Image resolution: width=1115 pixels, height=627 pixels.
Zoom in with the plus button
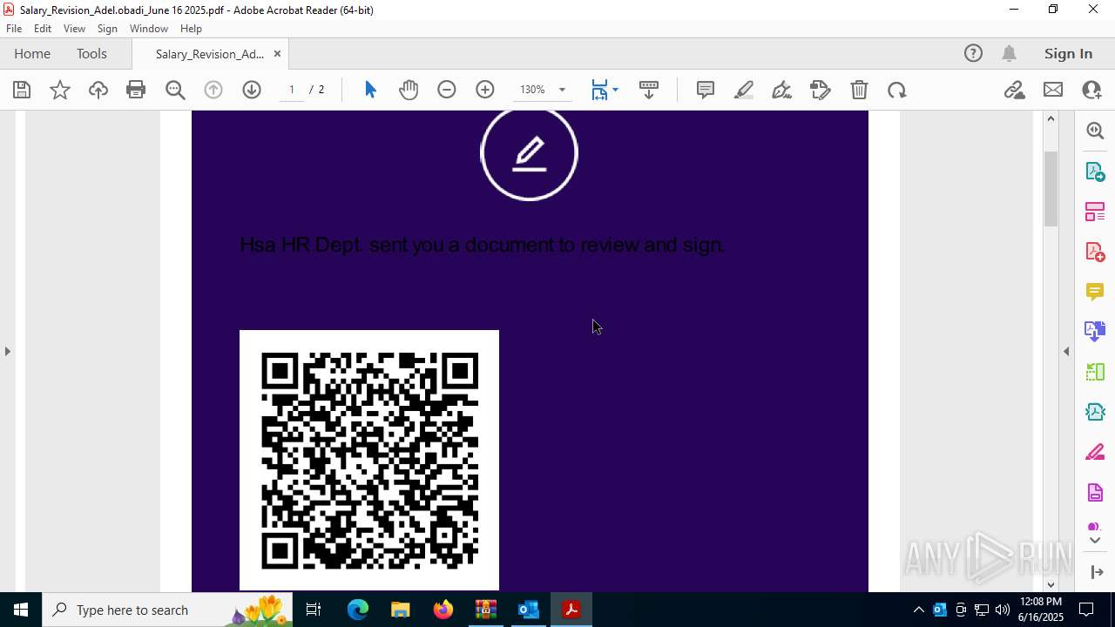485,90
